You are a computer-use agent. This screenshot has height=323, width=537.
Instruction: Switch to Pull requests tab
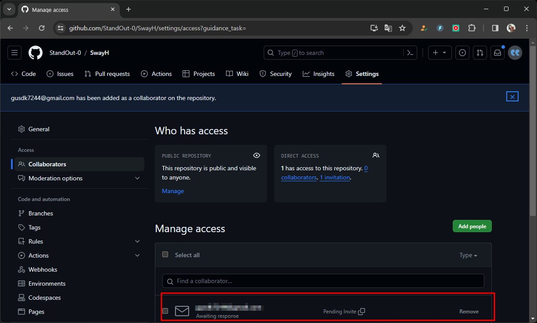point(107,74)
